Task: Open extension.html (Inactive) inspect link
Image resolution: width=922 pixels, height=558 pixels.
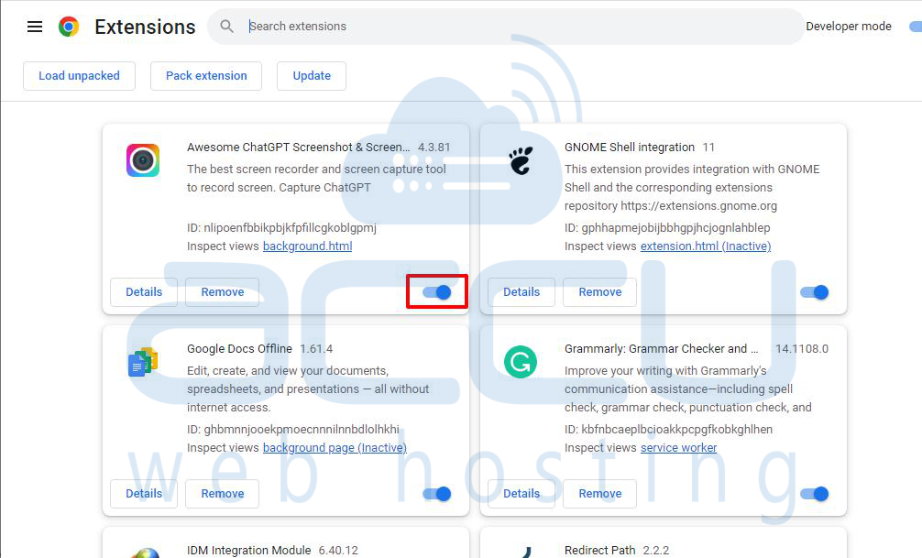Action: 706,246
